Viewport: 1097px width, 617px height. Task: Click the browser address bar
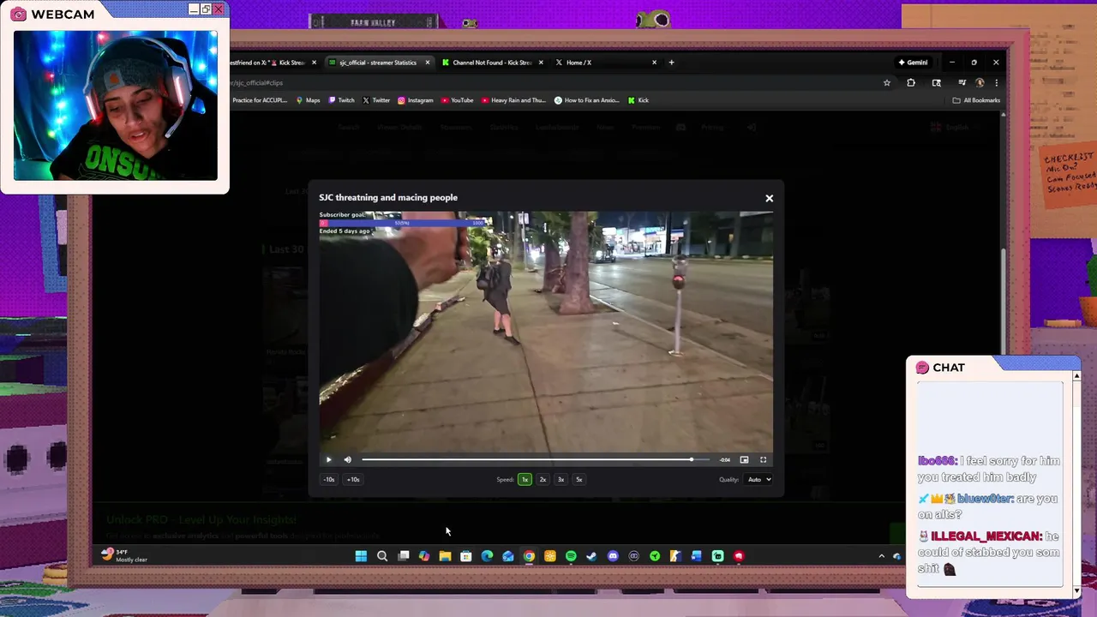pyautogui.click(x=548, y=83)
